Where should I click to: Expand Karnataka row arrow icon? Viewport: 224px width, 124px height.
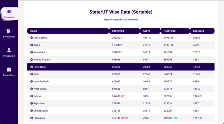point(32,52)
